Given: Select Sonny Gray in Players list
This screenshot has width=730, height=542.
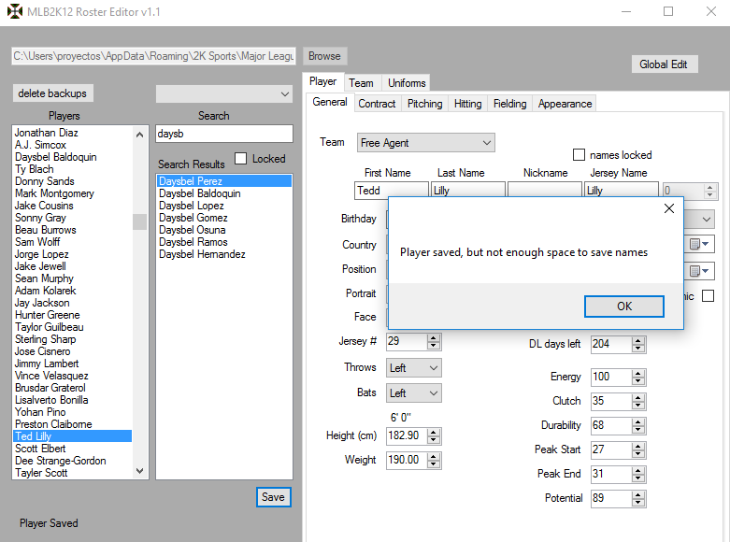Looking at the screenshot, I should (x=73, y=218).
